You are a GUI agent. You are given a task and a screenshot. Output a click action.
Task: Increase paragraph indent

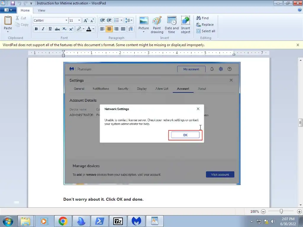tap(109, 20)
